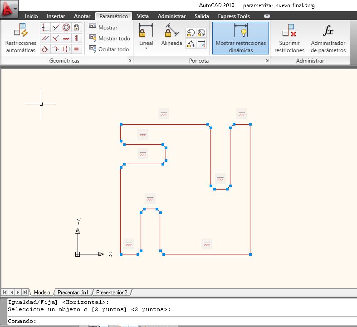This screenshot has height=327, width=357.
Task: Click the Convert dimension to constraint icon
Action: pos(201,44)
